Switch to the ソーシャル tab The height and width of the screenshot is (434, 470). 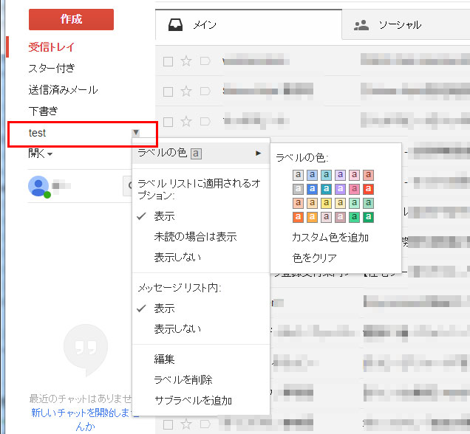tap(406, 25)
